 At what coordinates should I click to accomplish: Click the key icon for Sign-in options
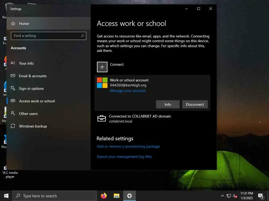[x=13, y=88]
